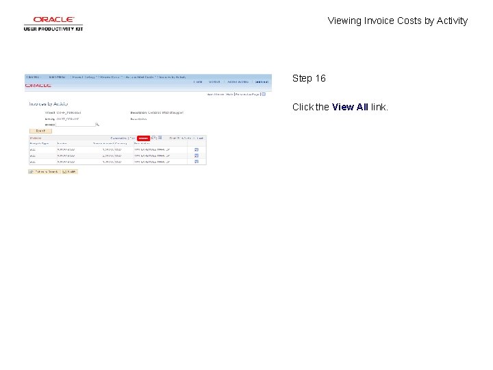The width and height of the screenshot is (493, 370).
Task: Open a New Window link
Action: click(216, 95)
